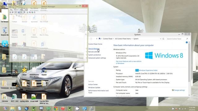Click Control Panel breadcrumb in address bar
The height and width of the screenshot is (111, 198).
click(x=108, y=39)
